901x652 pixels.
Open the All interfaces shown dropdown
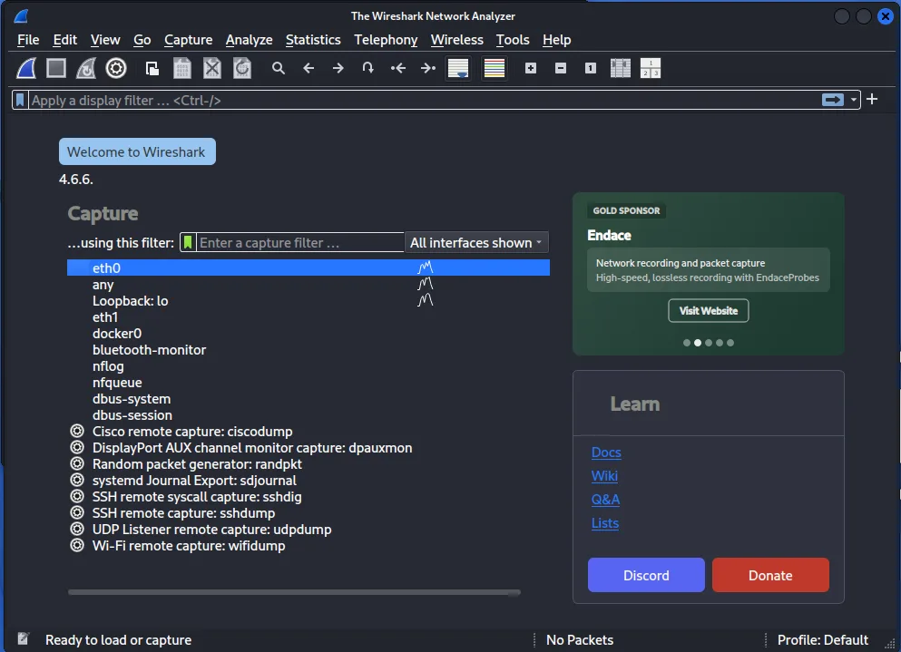[x=476, y=242]
